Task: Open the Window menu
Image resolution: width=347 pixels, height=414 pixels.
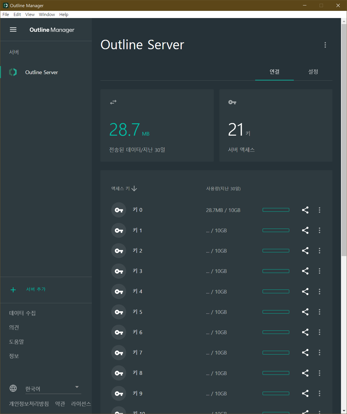Action: tap(47, 14)
